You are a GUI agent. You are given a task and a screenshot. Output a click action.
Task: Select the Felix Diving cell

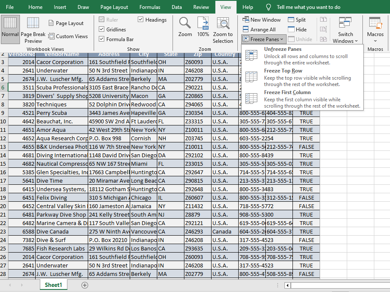pos(62,198)
